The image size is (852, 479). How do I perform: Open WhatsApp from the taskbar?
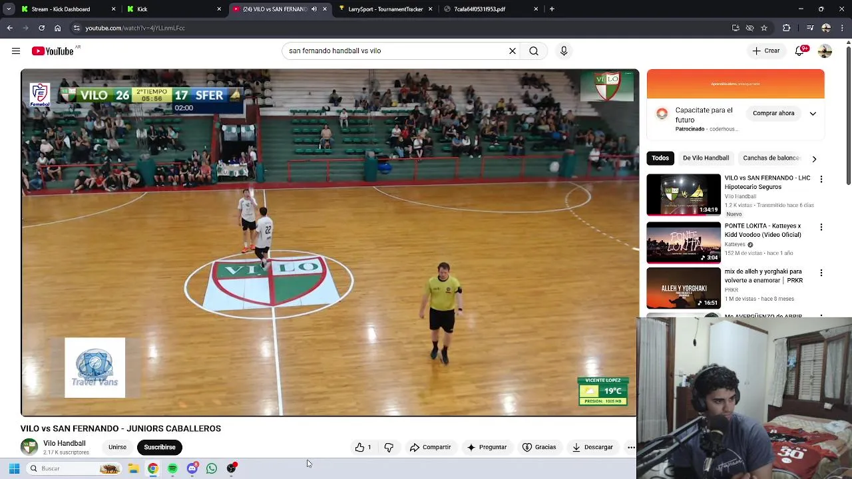212,468
